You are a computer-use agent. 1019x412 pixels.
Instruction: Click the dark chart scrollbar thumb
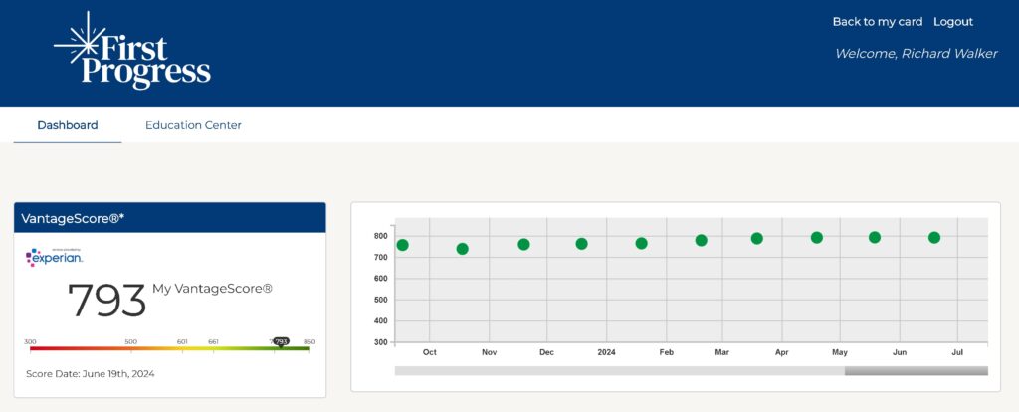pos(916,371)
